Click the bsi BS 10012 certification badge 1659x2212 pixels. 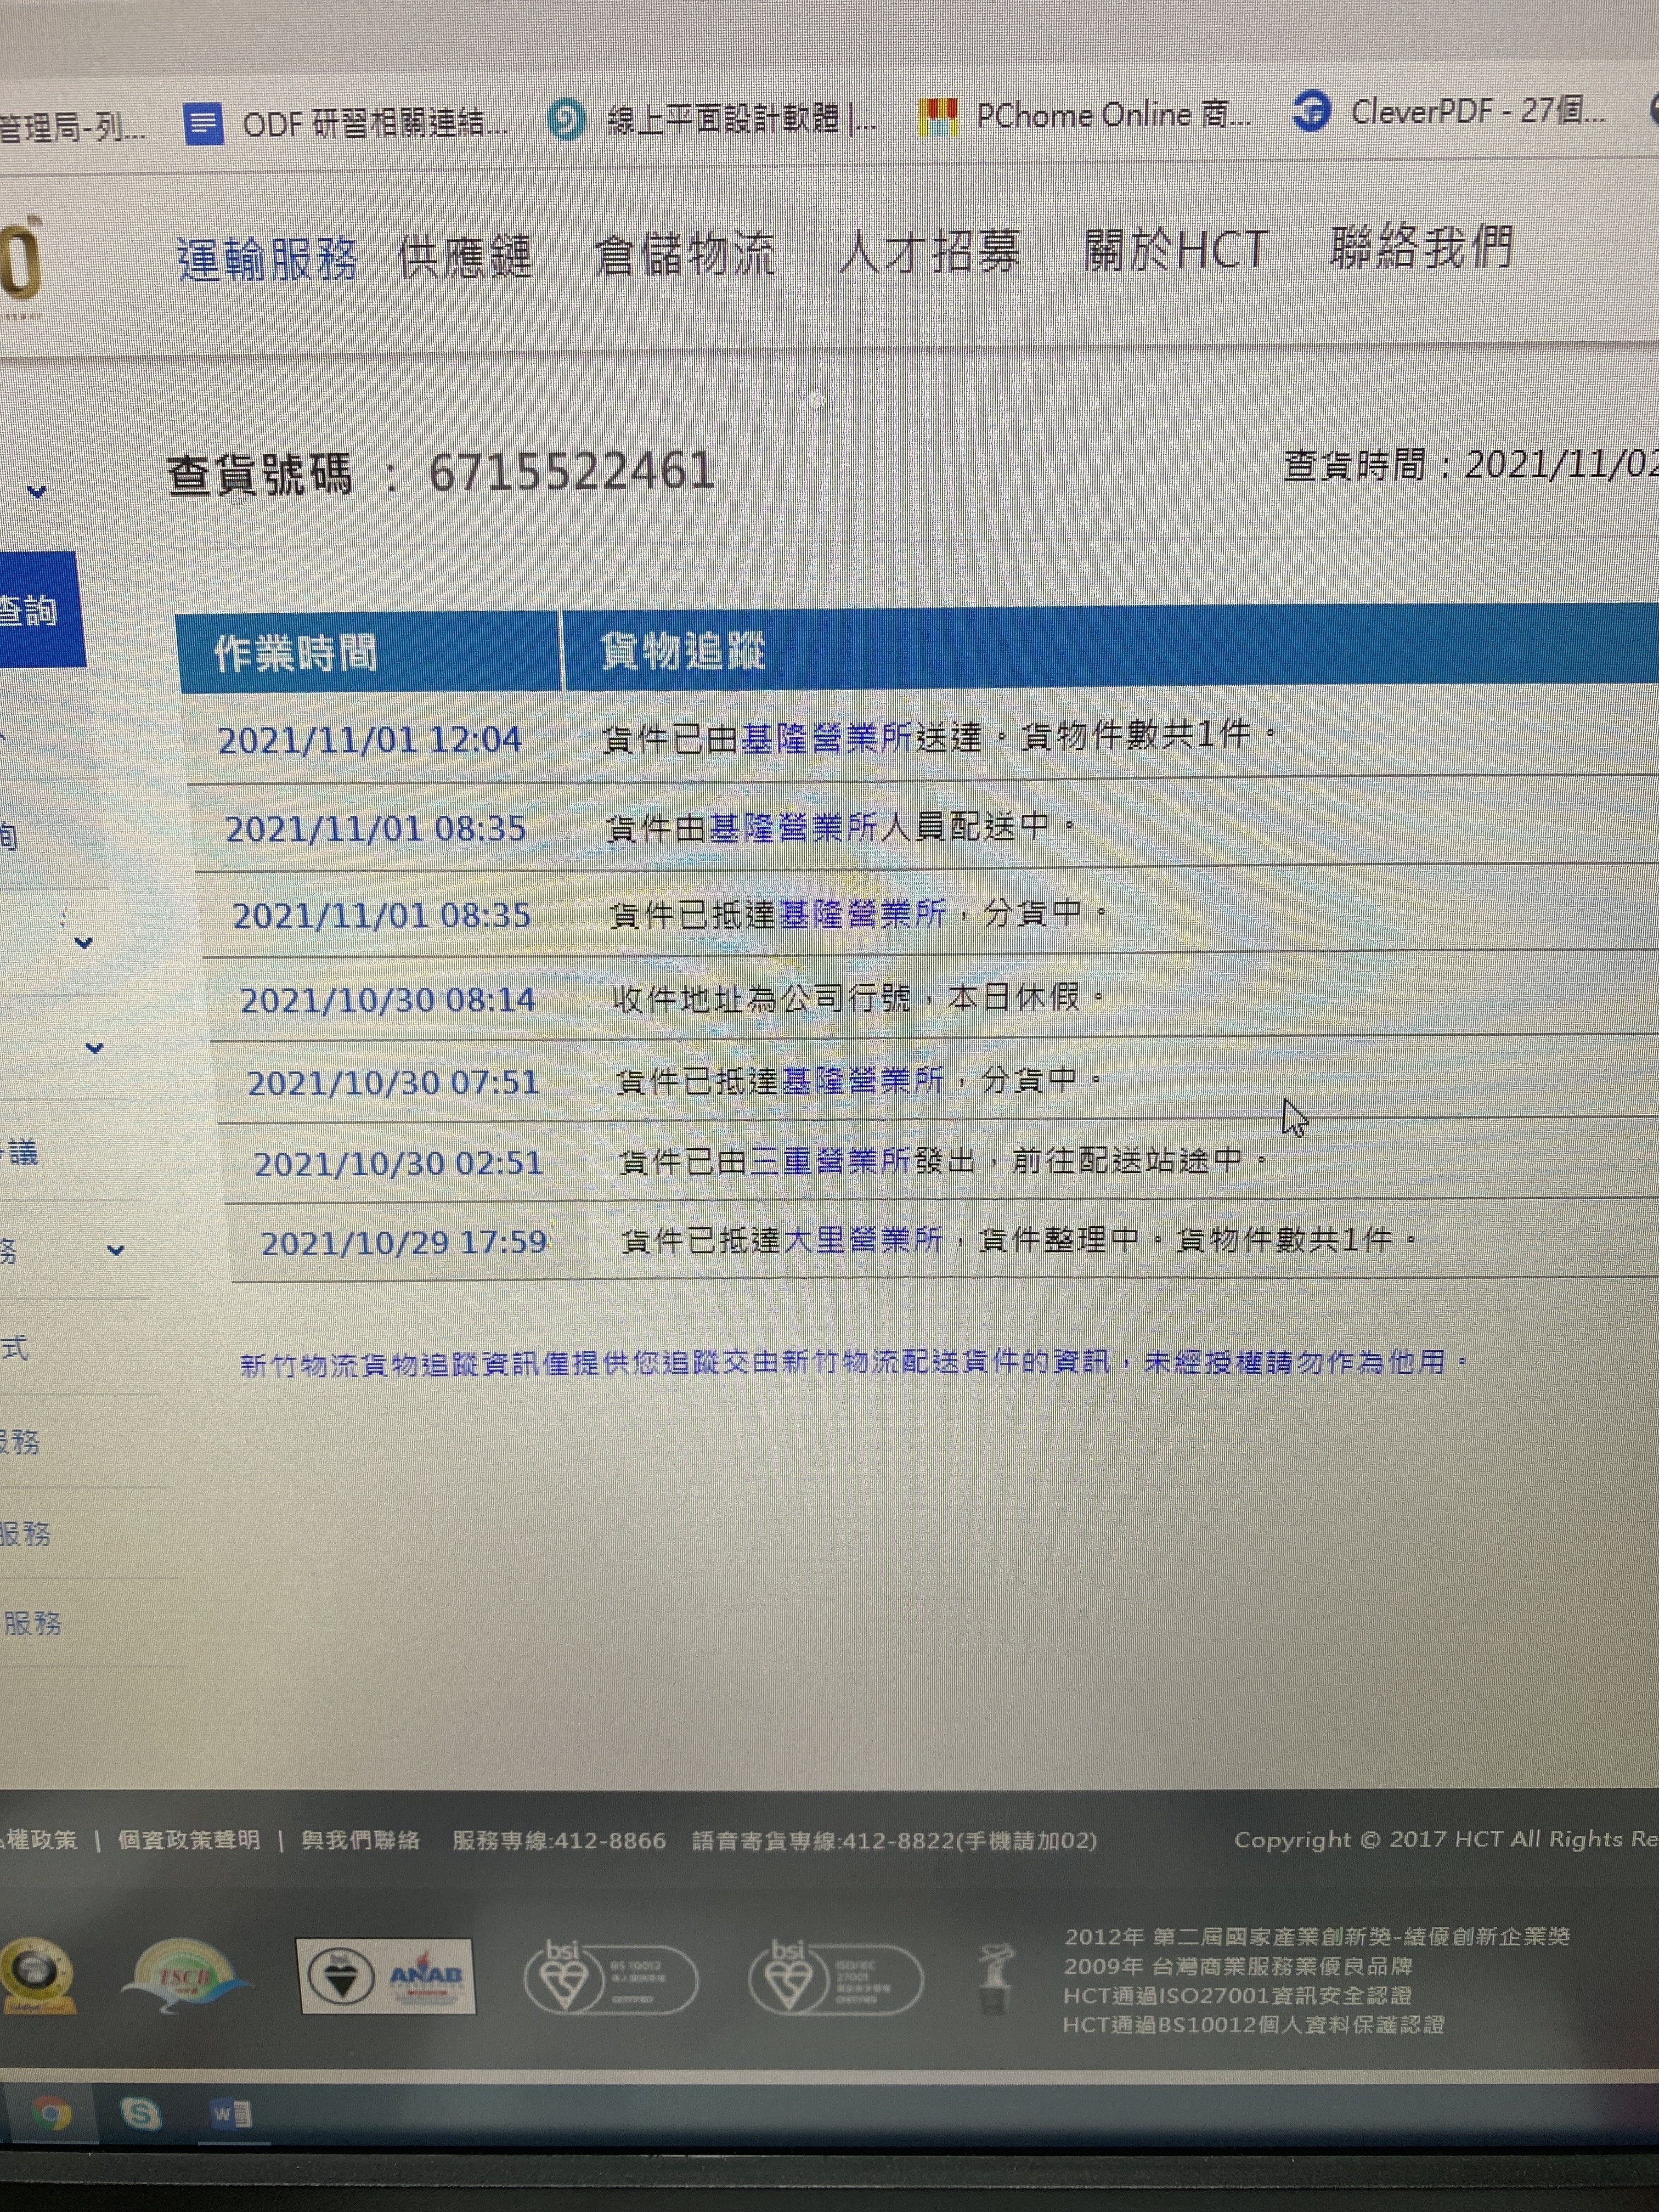(610, 1977)
